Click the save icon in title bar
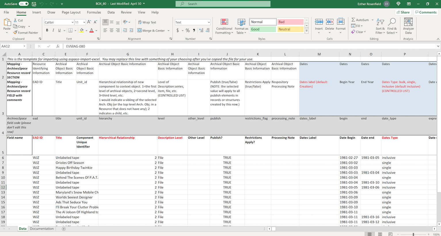This screenshot has width=441, height=236. coord(34,4)
